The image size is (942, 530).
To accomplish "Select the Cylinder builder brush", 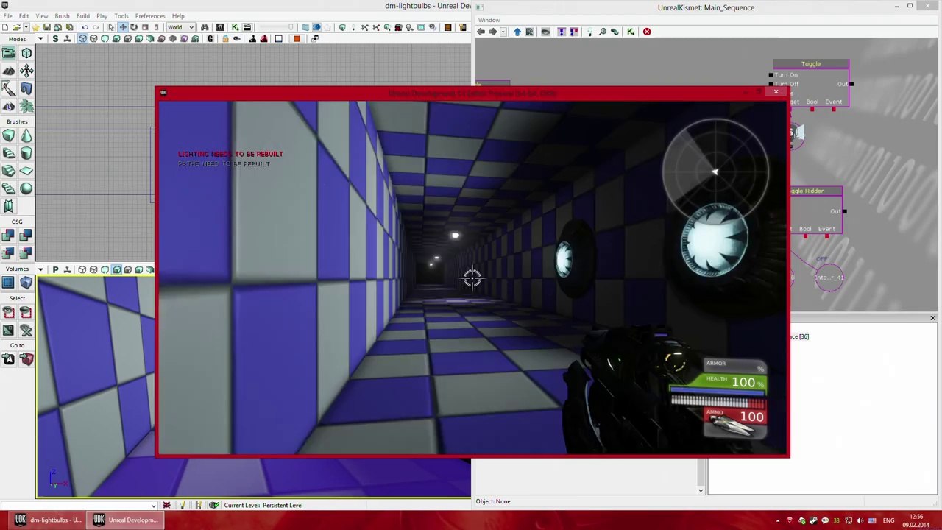I will (26, 153).
